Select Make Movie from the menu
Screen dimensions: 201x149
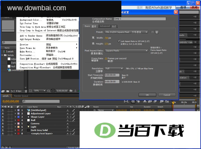coord(48,51)
